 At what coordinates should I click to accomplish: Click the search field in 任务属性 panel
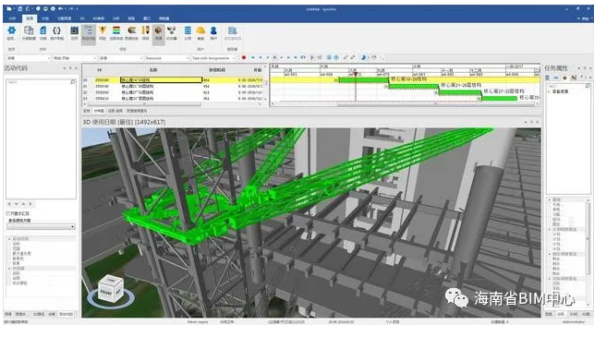pyautogui.click(x=569, y=86)
